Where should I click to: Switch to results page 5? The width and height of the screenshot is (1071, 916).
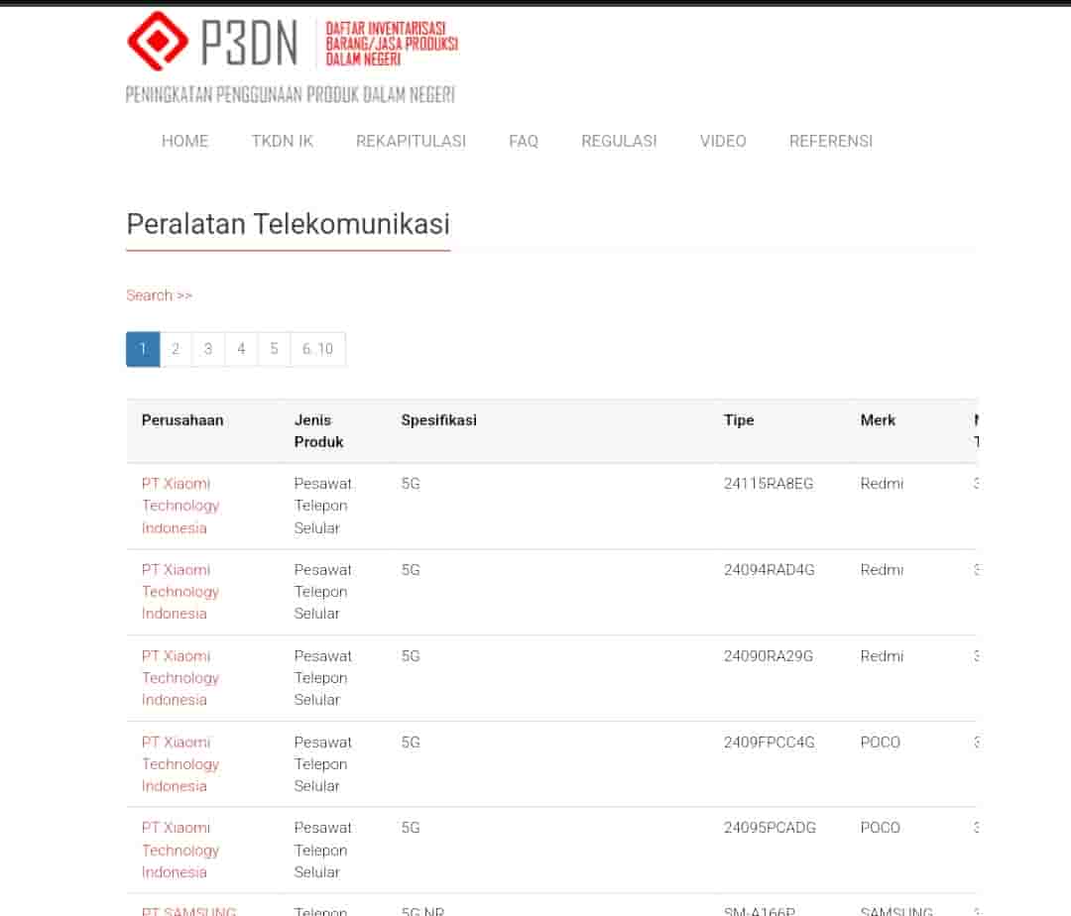(274, 349)
